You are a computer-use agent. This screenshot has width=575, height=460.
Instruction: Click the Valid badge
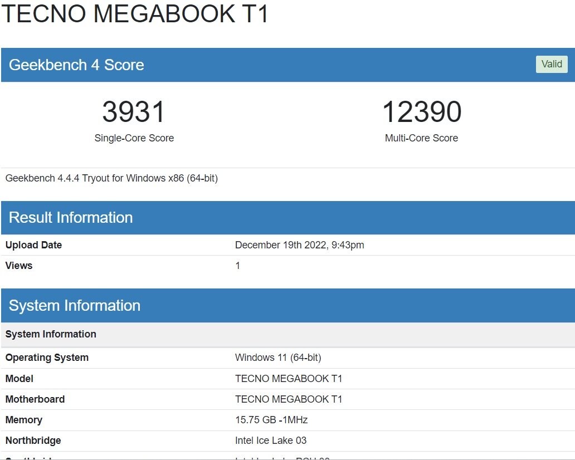pos(552,64)
